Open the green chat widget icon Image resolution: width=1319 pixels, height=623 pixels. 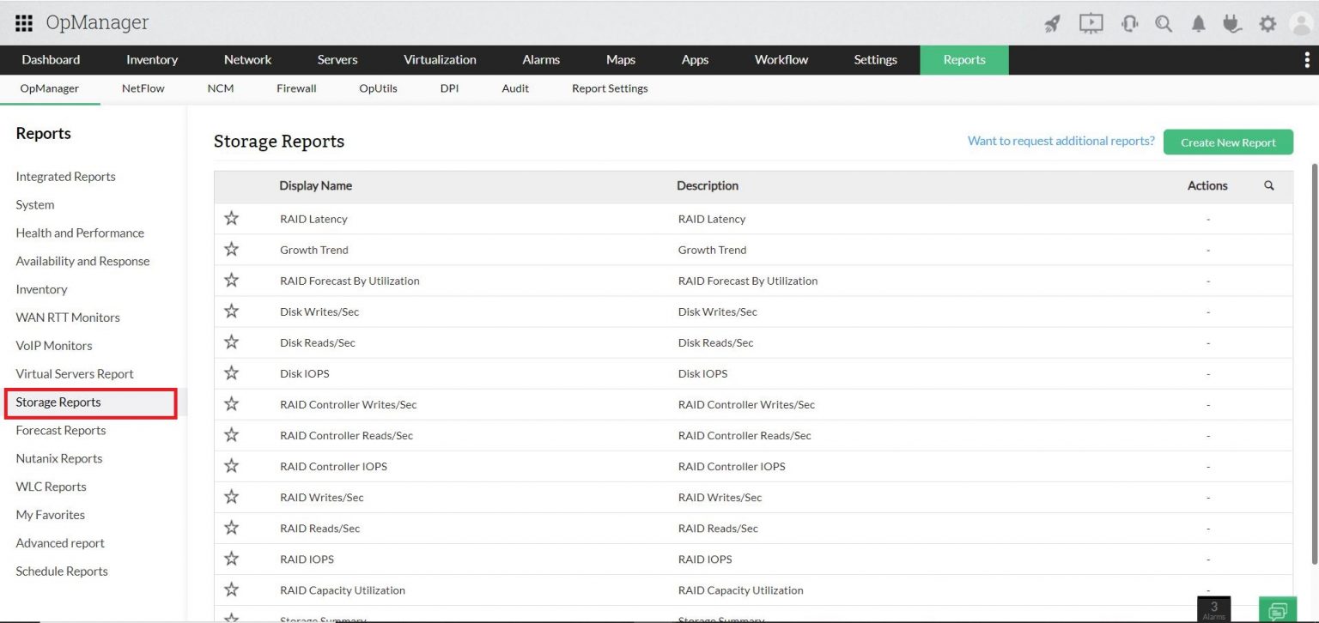point(1278,610)
